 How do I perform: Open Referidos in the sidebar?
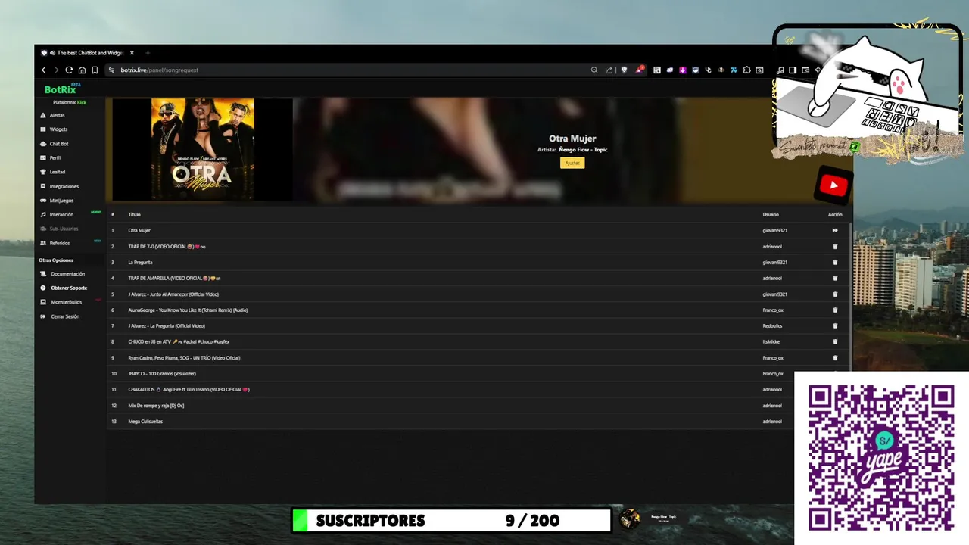click(x=59, y=243)
